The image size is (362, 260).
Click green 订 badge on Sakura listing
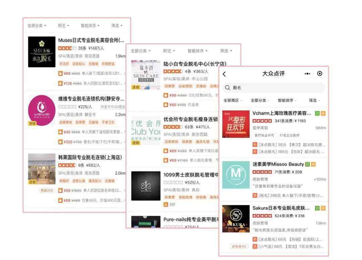click(x=317, y=208)
